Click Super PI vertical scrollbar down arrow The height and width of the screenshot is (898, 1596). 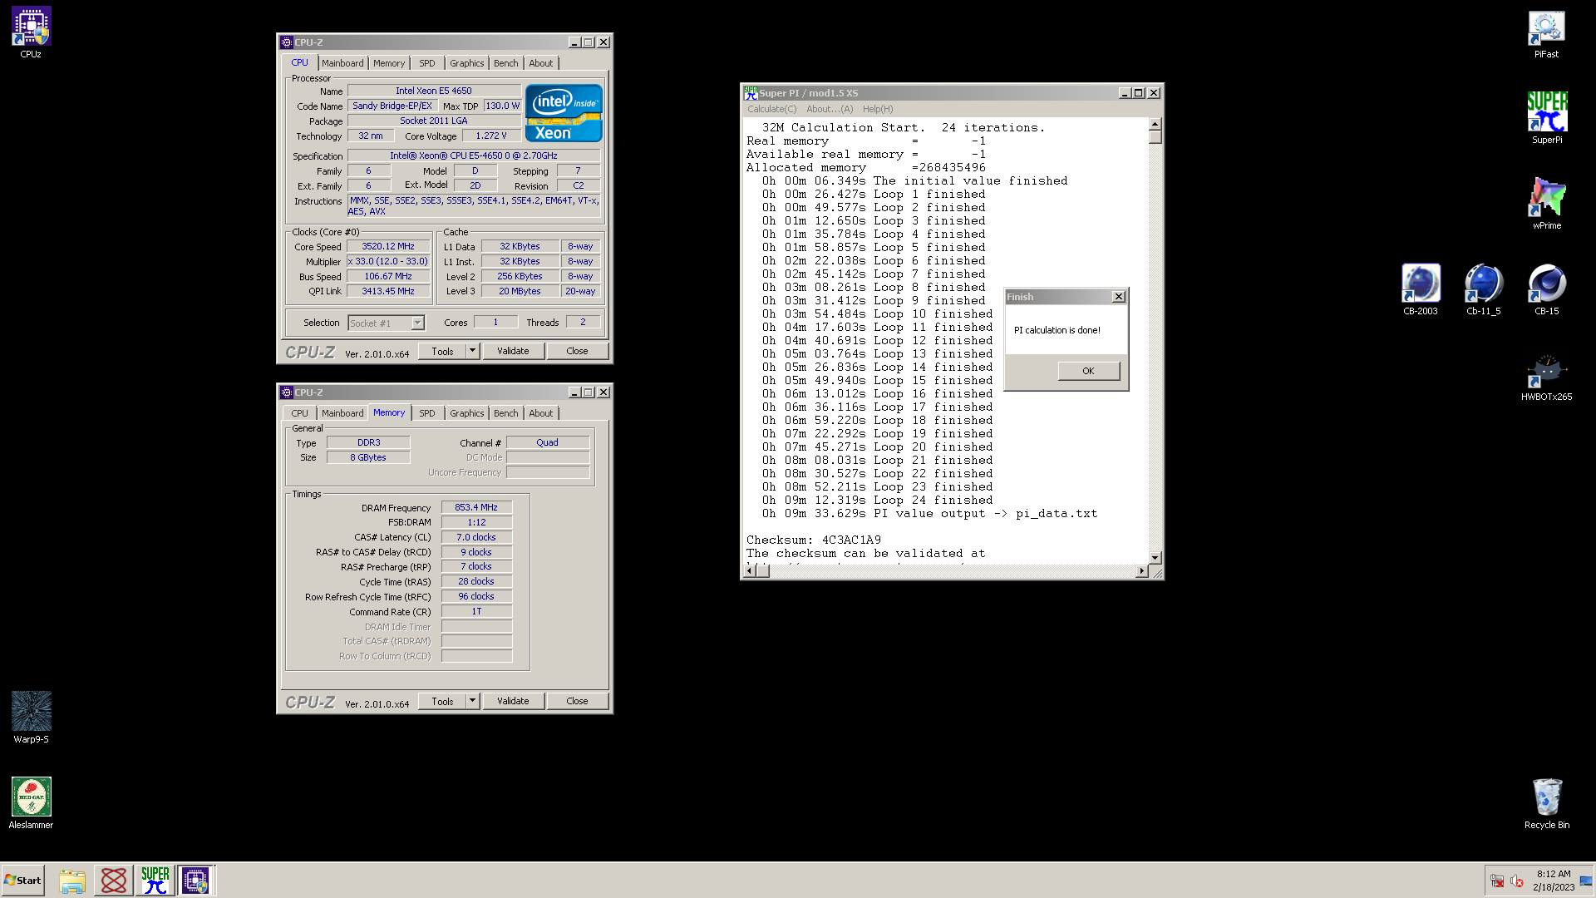pos(1155,557)
